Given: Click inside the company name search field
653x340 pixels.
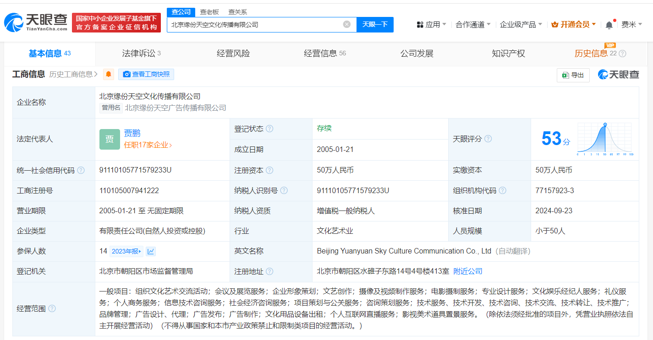Looking at the screenshot, I should (x=254, y=25).
